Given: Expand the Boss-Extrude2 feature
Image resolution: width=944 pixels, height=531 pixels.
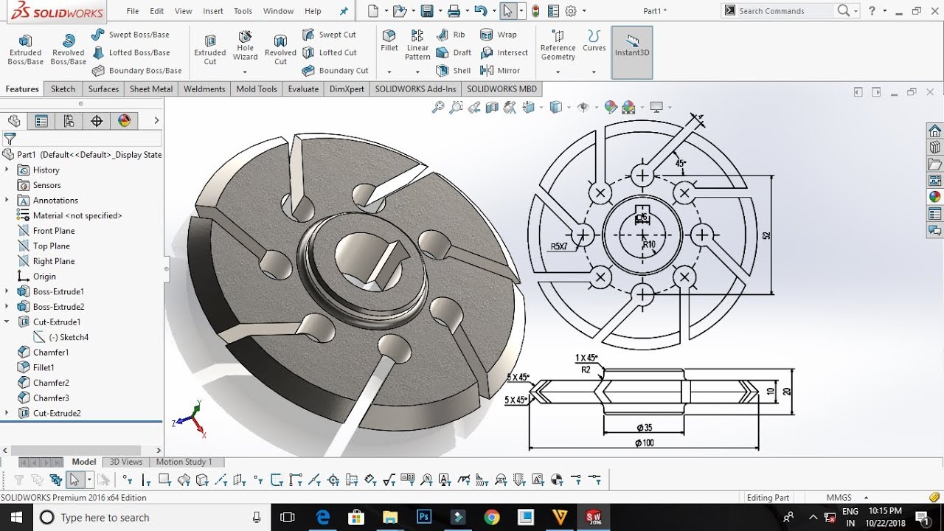Looking at the screenshot, I should click(7, 306).
